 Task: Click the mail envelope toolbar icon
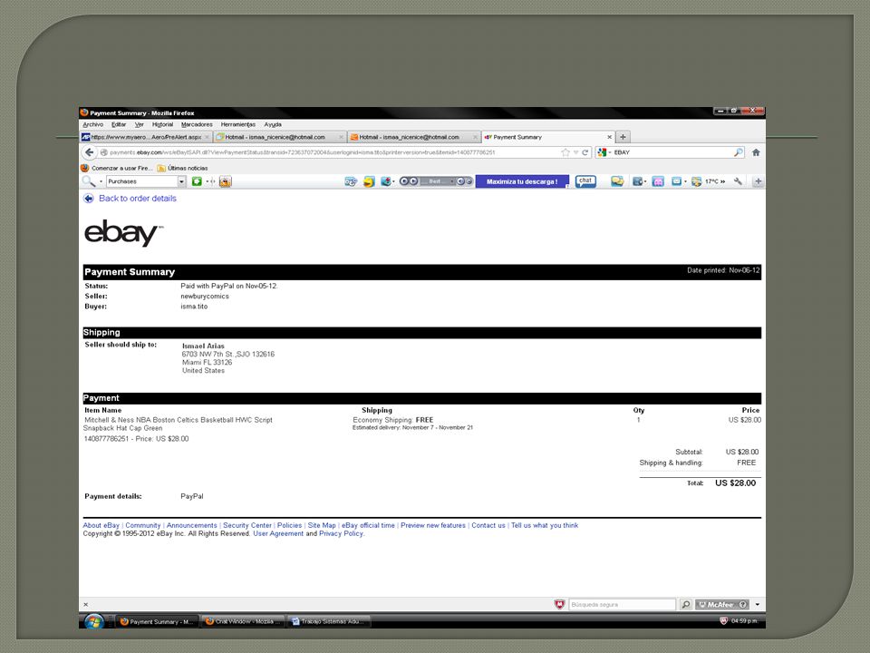pyautogui.click(x=676, y=181)
